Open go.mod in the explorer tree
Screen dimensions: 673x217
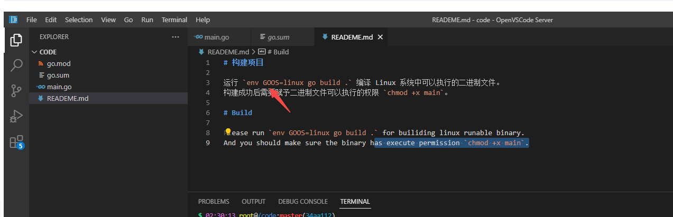click(108, 63)
